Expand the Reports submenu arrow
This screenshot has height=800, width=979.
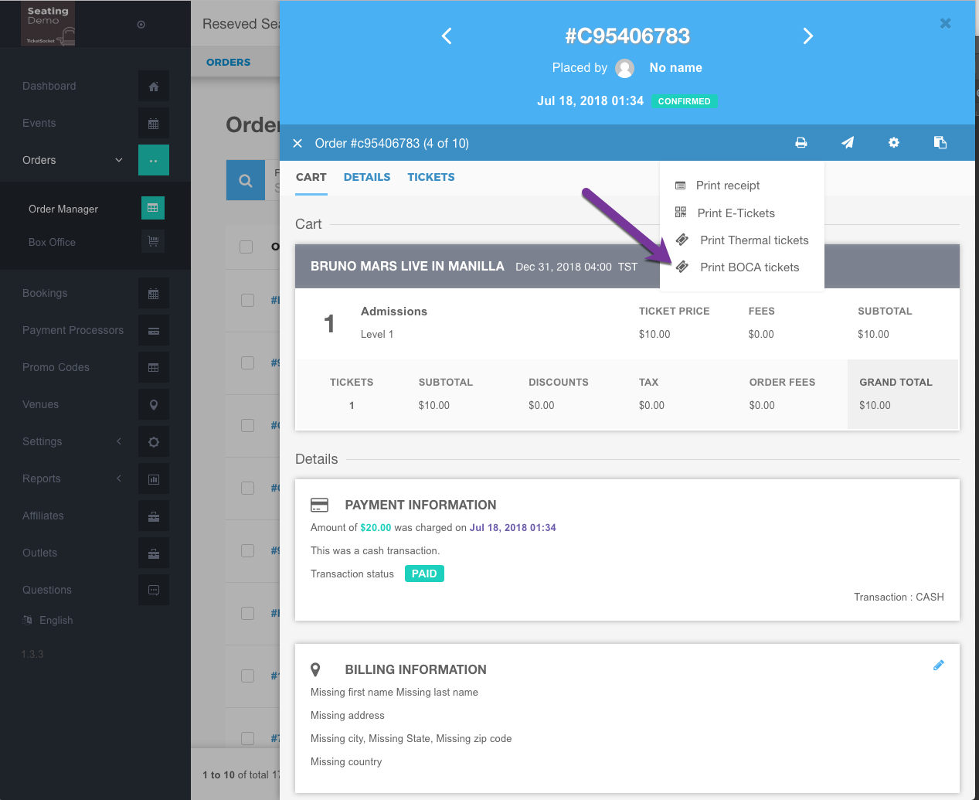pos(119,478)
